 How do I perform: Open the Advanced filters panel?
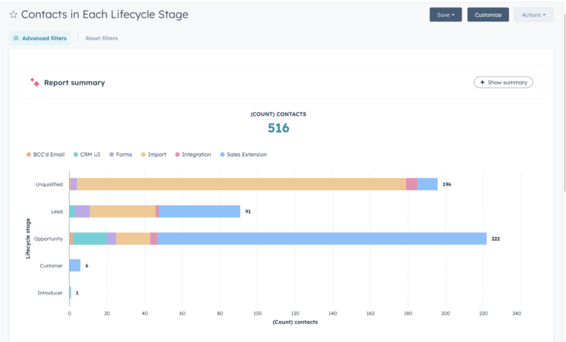(x=43, y=38)
